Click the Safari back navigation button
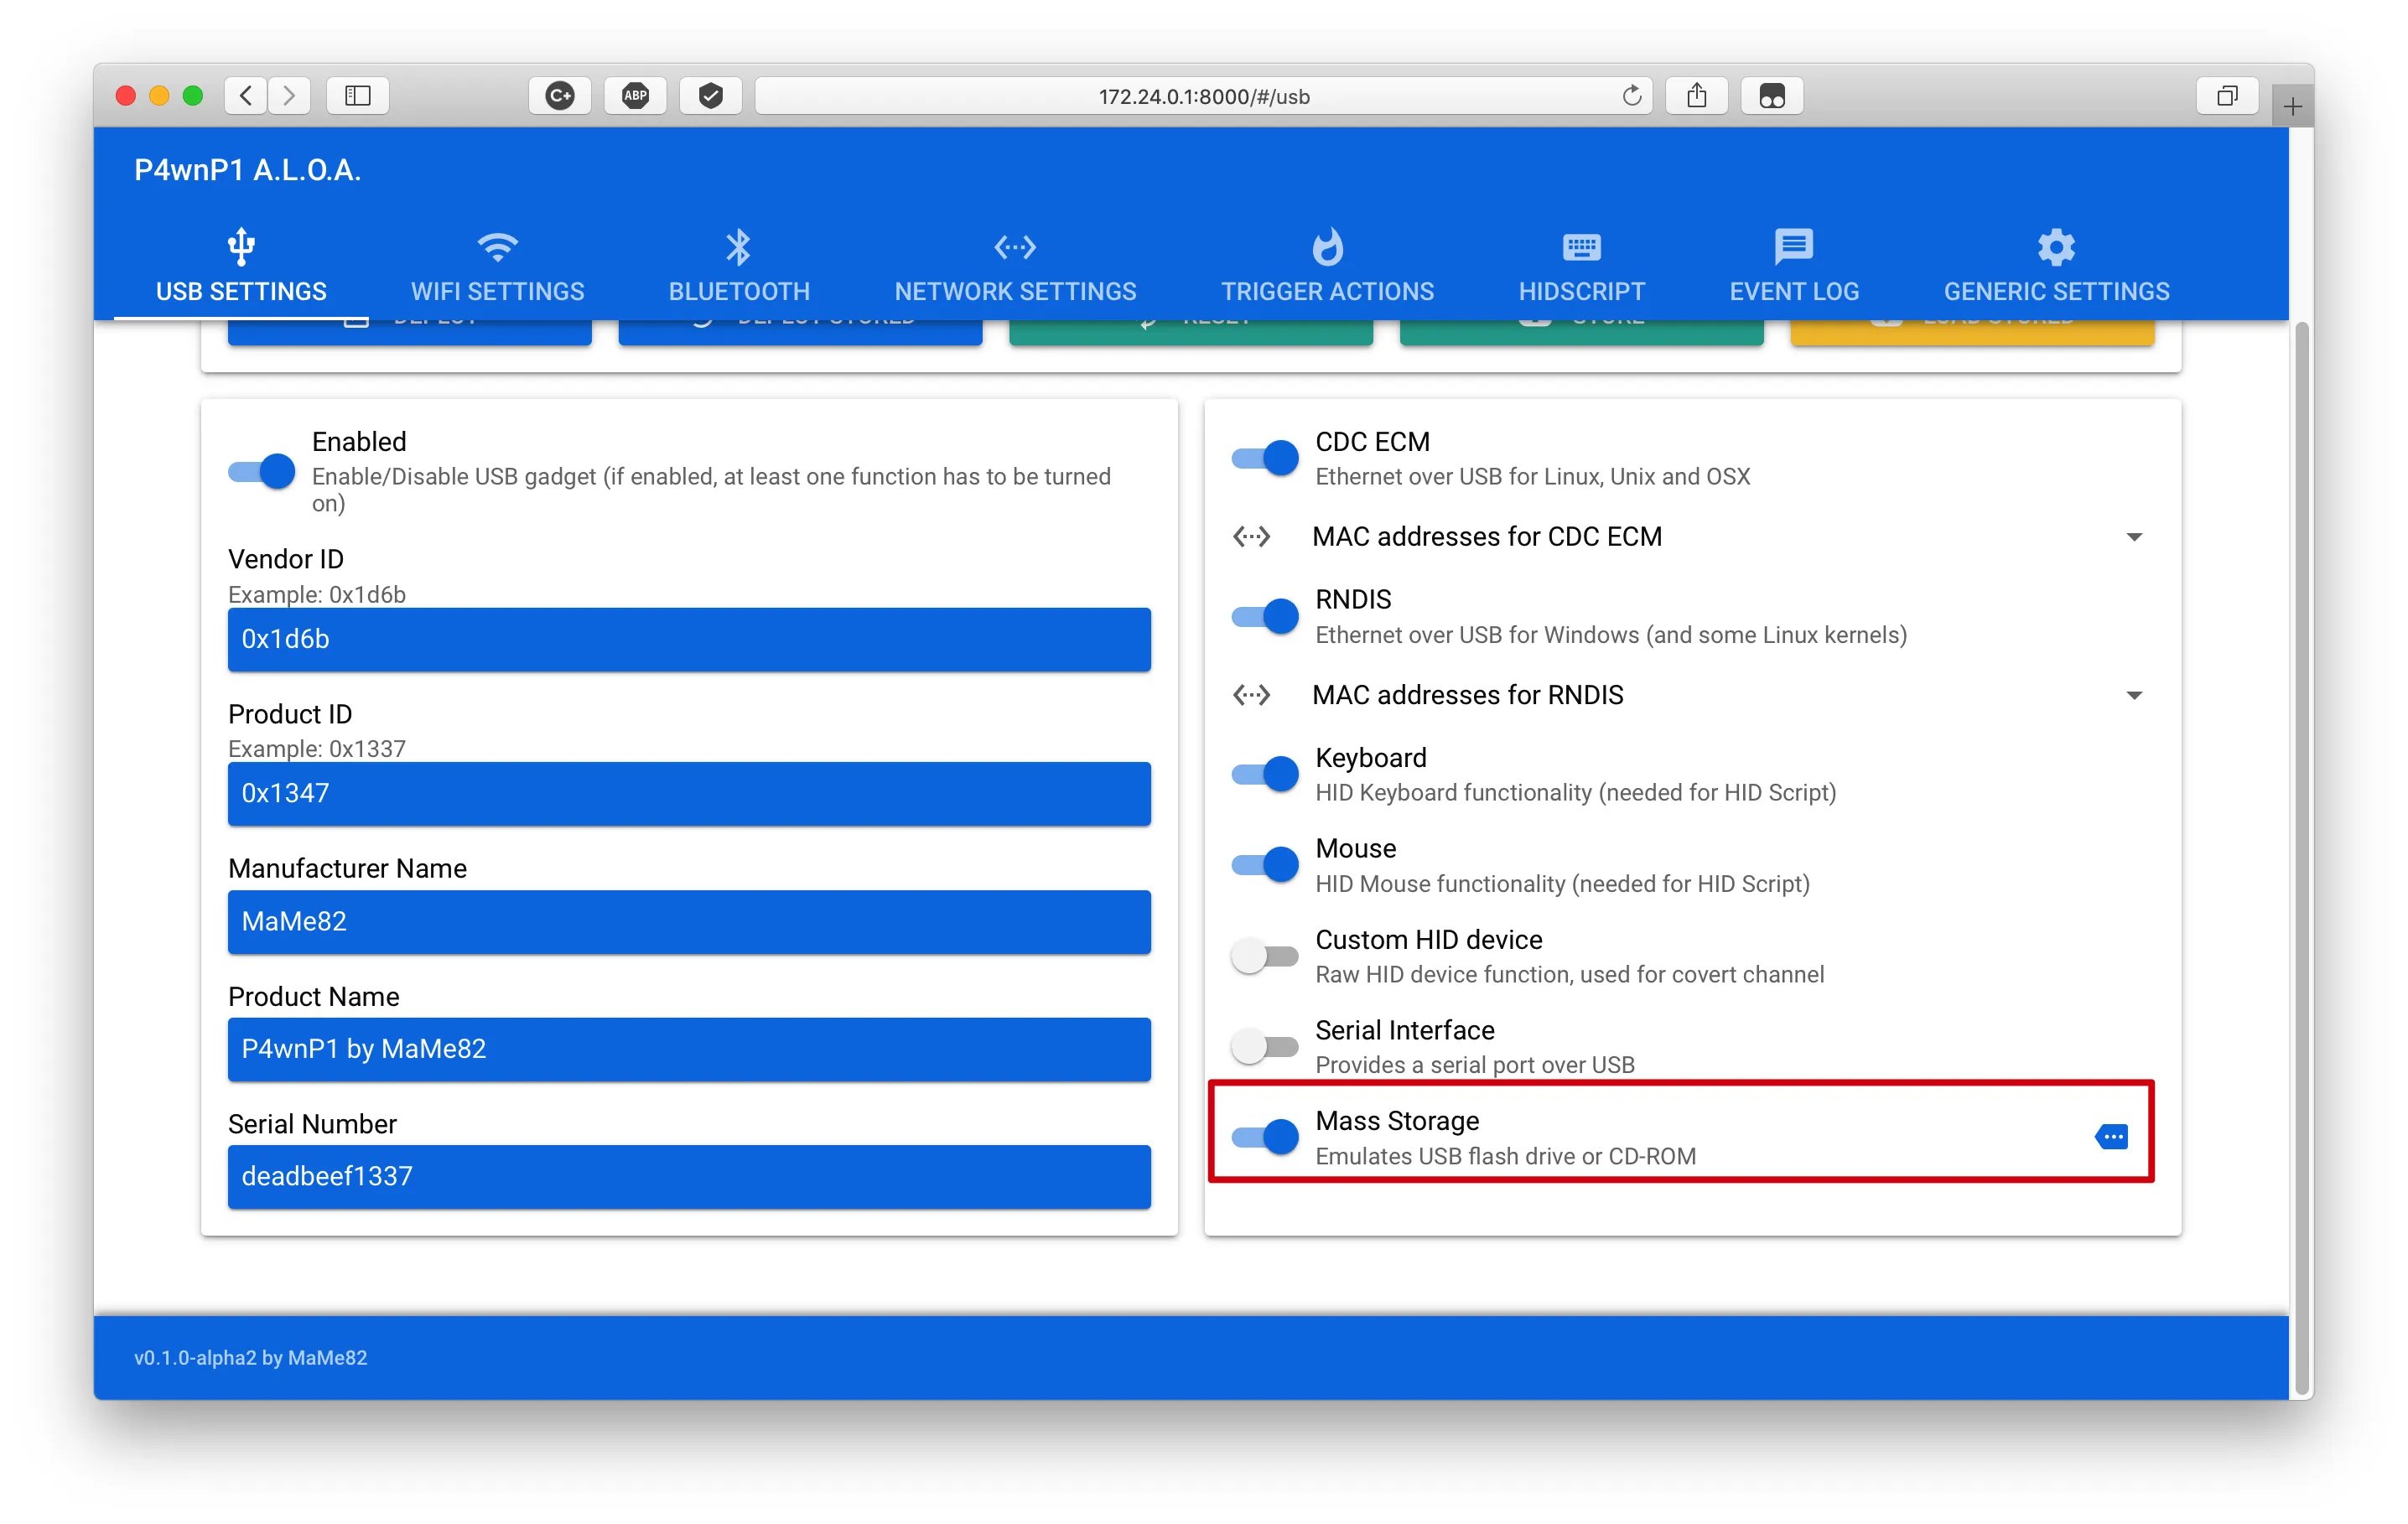The width and height of the screenshot is (2408, 1524). (x=246, y=96)
